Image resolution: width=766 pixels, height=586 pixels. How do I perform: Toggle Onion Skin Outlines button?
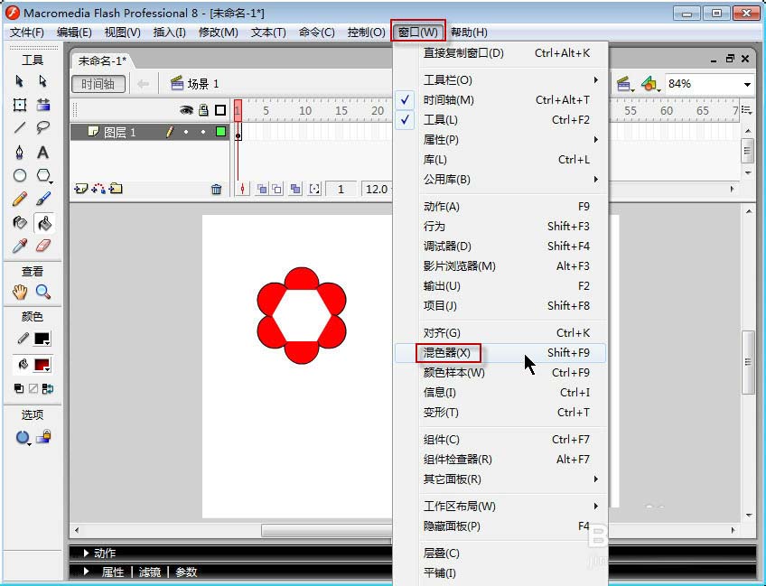(x=277, y=189)
